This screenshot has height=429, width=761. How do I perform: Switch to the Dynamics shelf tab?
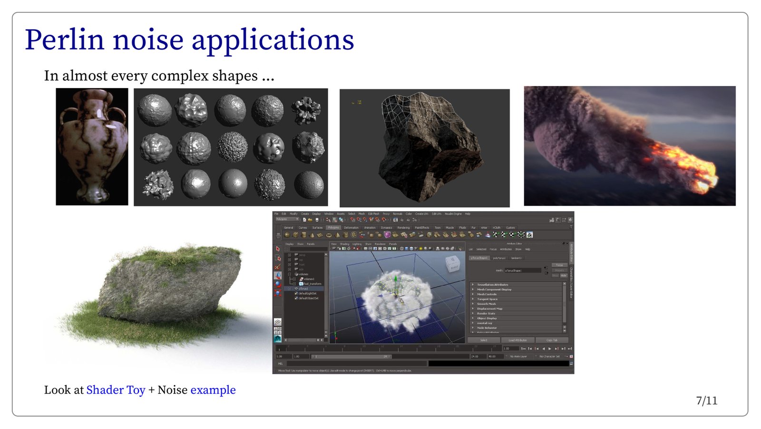[x=386, y=228]
